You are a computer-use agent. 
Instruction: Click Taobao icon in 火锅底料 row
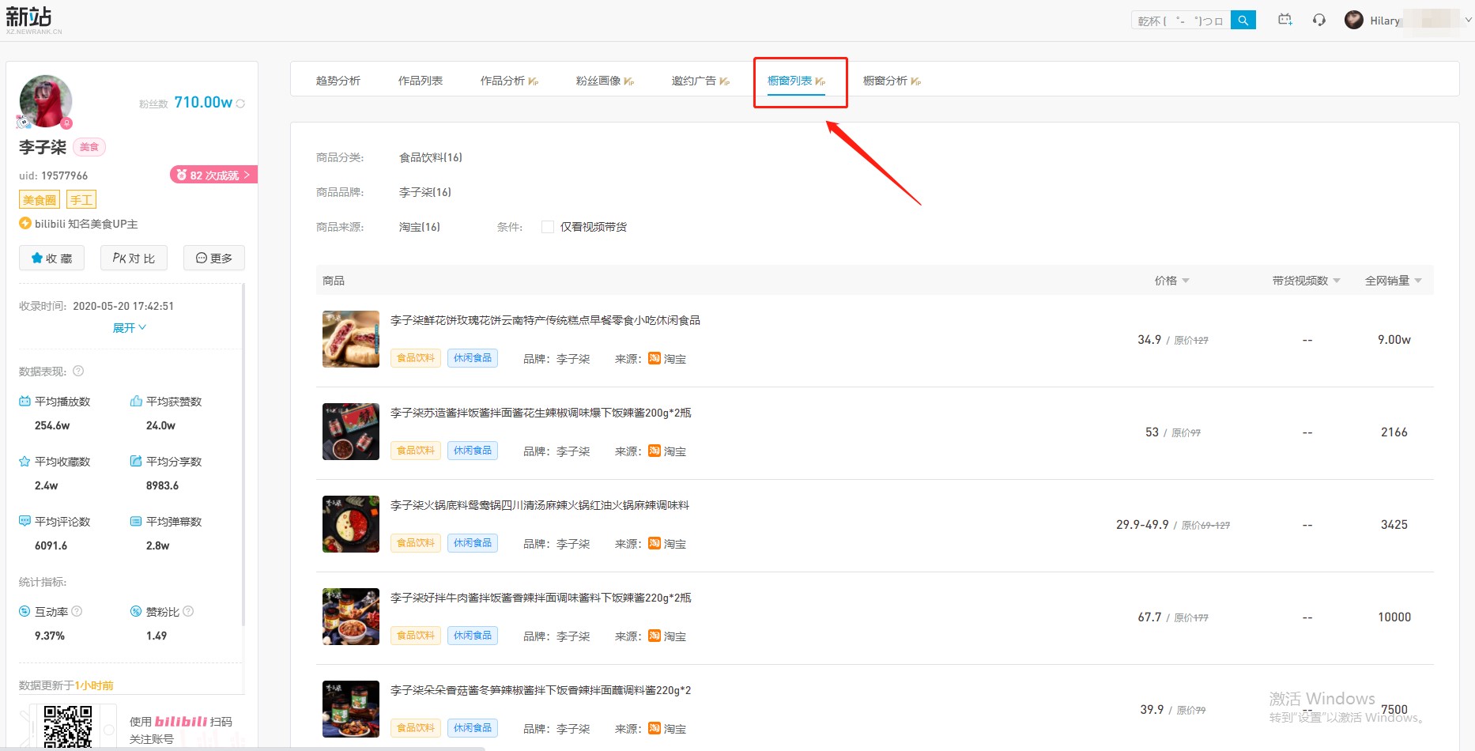pyautogui.click(x=655, y=543)
